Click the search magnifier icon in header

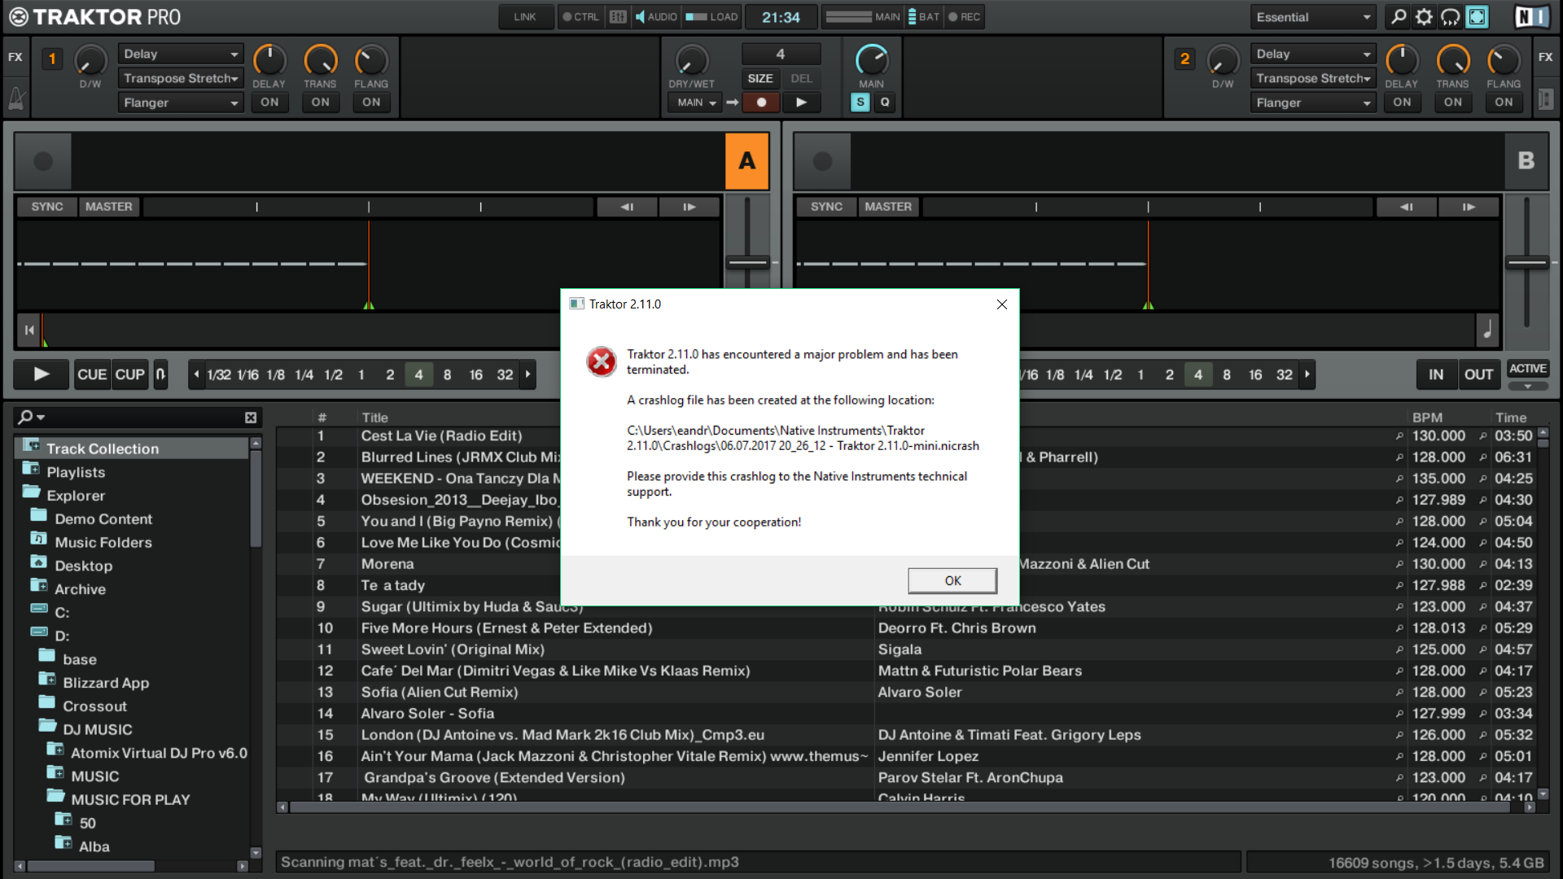pos(1398,17)
